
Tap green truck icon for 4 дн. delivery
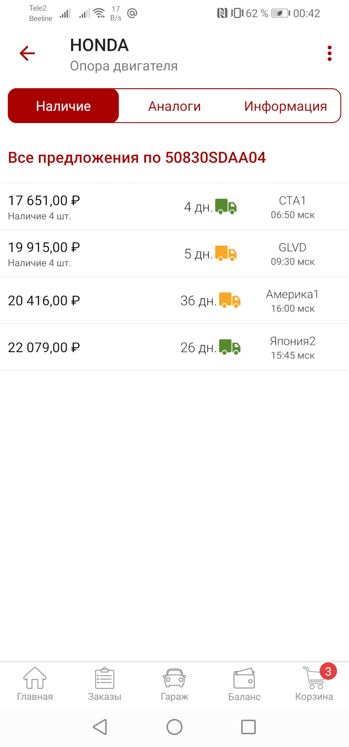226,207
